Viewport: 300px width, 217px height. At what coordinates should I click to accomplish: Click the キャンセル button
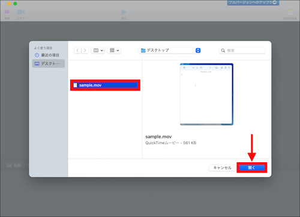point(223,168)
